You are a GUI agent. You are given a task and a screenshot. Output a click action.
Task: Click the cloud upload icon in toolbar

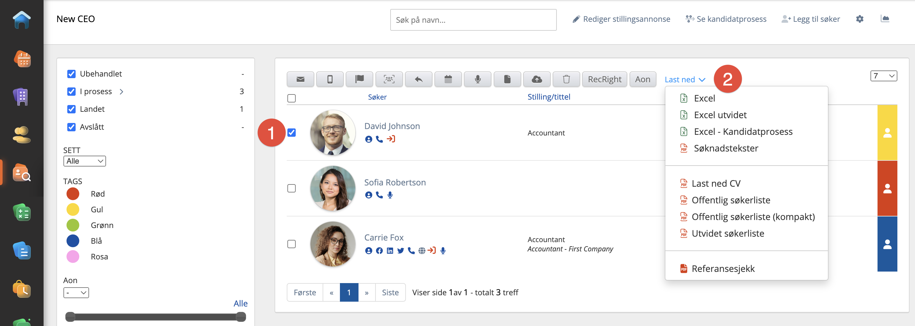(x=536, y=79)
